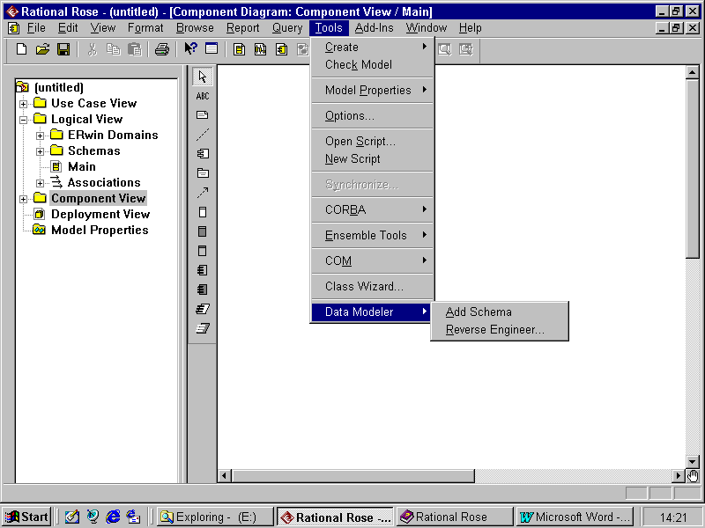Select the Note tool in toolbox
Viewport: 705px width, 528px height.
(x=203, y=115)
